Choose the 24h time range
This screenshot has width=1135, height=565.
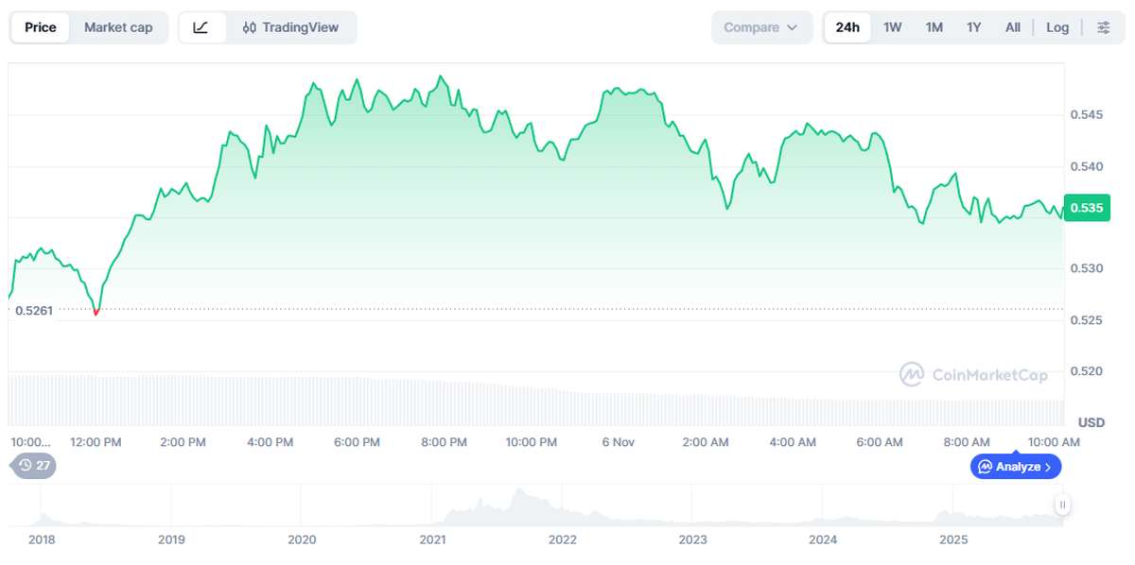(847, 27)
